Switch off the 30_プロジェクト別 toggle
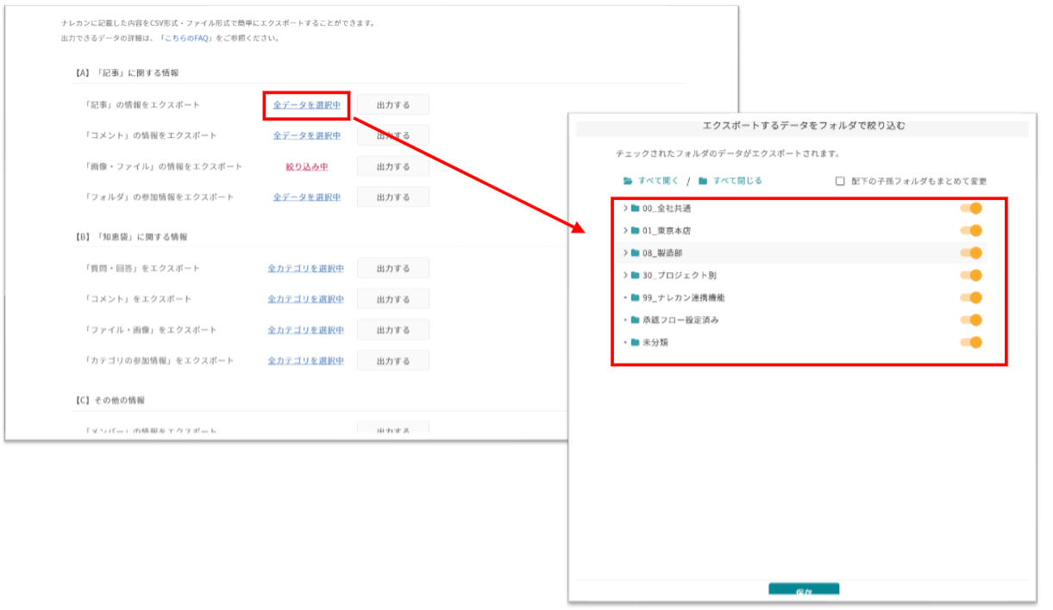 click(x=971, y=276)
